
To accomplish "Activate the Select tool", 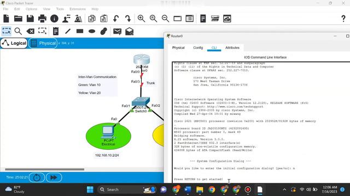I will pos(6,31).
